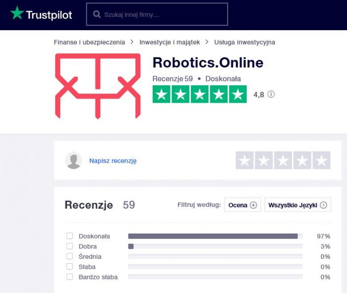Image resolution: width=347 pixels, height=293 pixels.
Task: Click the Robotics.Online title
Action: [208, 62]
